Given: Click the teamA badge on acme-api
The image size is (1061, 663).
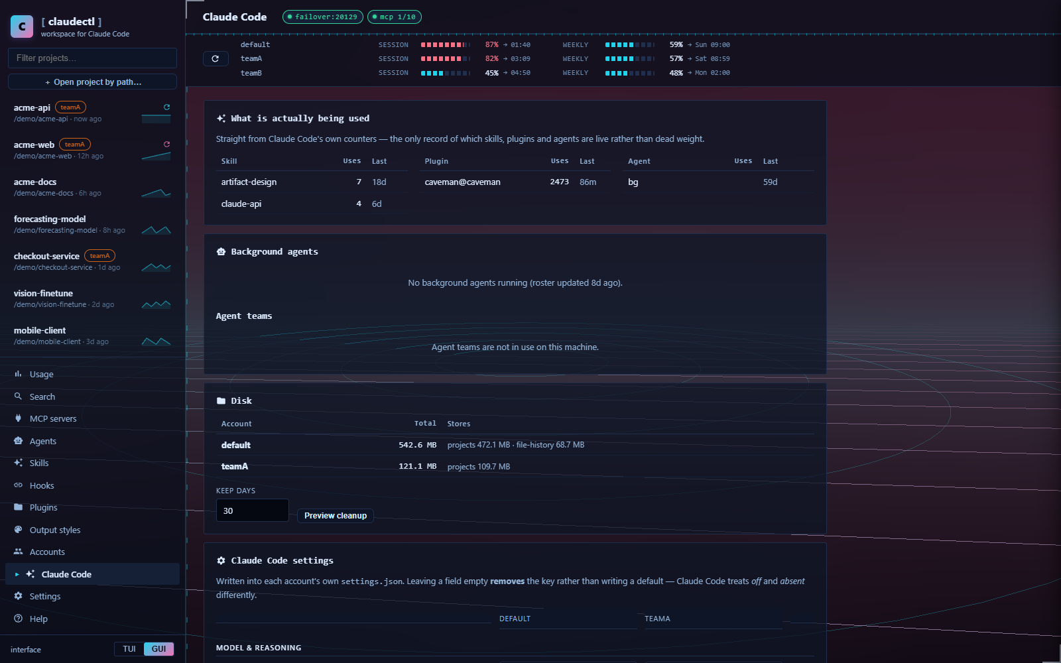Looking at the screenshot, I should pyautogui.click(x=70, y=107).
